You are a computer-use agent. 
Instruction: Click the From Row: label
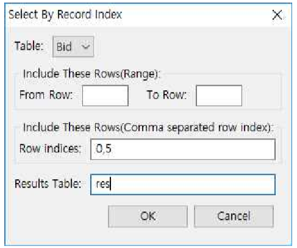click(46, 95)
